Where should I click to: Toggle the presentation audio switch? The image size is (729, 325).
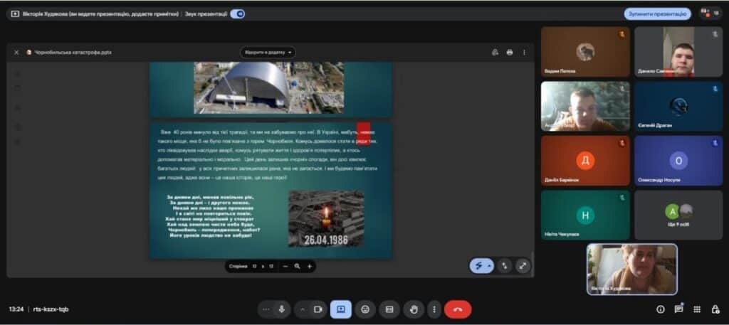237,14
